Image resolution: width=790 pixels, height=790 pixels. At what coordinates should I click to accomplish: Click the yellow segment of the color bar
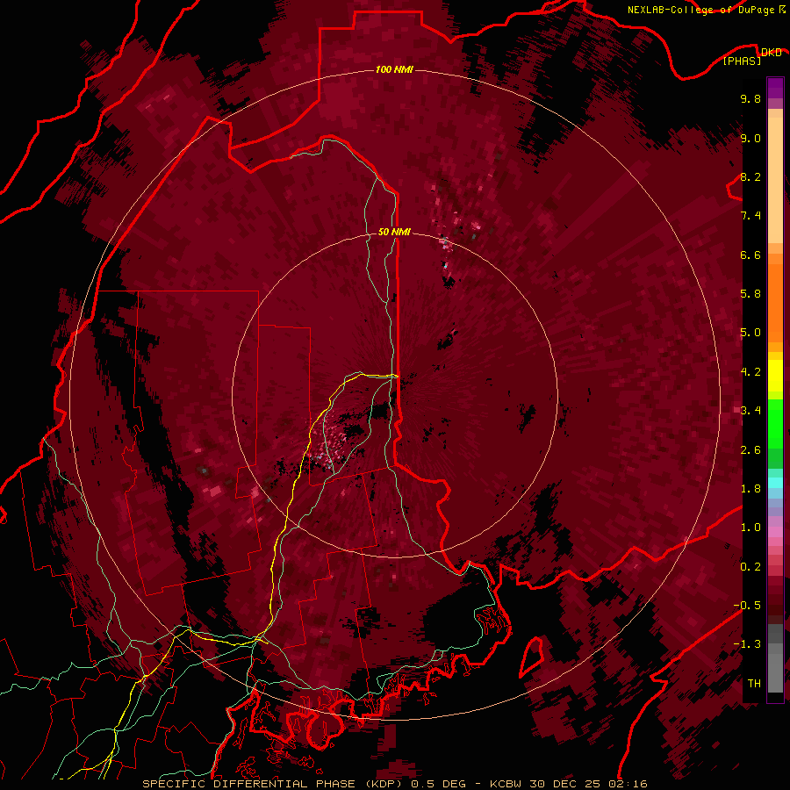(x=775, y=376)
